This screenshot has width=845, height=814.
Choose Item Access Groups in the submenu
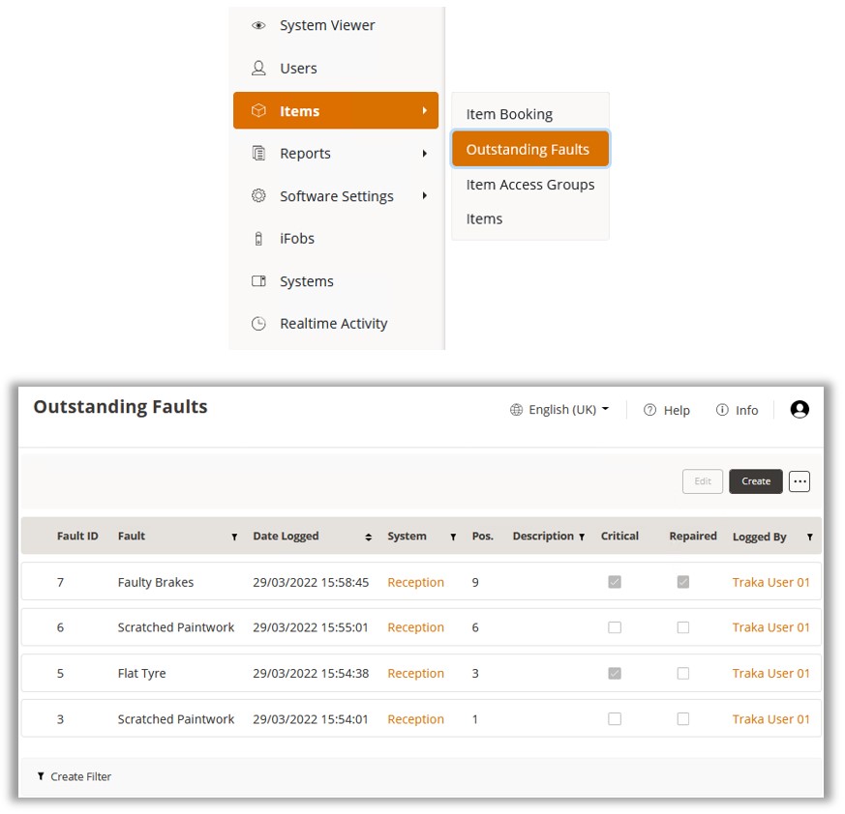point(530,185)
